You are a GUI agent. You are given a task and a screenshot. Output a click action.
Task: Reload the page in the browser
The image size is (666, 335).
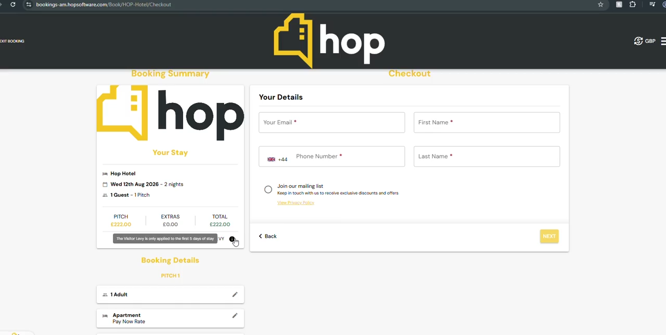point(12,5)
